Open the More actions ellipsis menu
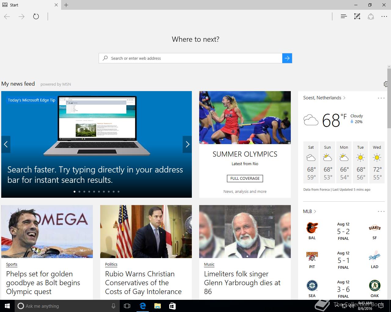The width and height of the screenshot is (391, 312). point(384,16)
